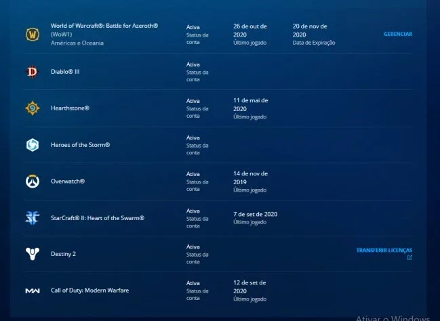440x321 pixels.
Task: Click the Overwatch game icon
Action: (33, 181)
